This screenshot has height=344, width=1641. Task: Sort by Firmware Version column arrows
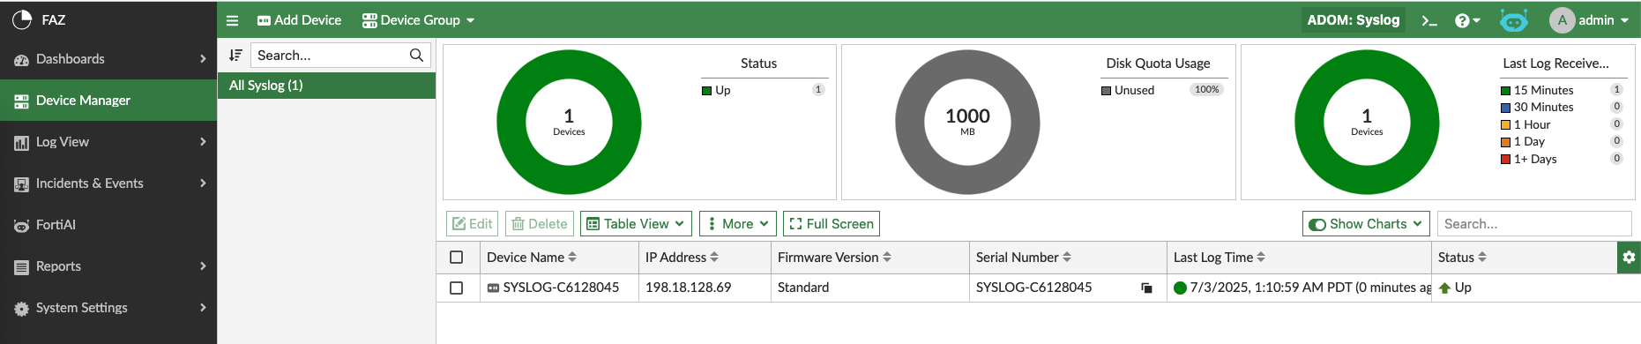pos(887,257)
